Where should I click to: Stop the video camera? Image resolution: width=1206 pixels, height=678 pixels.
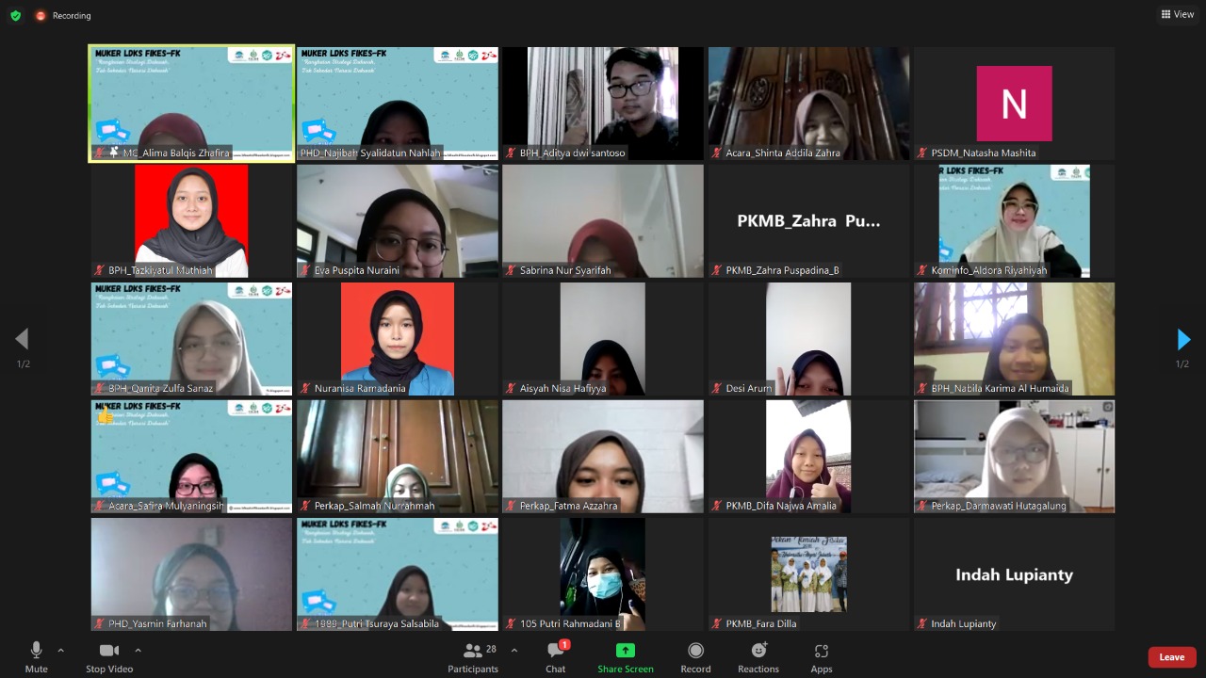tap(109, 657)
